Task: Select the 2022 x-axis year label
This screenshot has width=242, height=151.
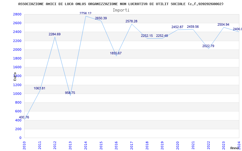Action: coord(208,146)
